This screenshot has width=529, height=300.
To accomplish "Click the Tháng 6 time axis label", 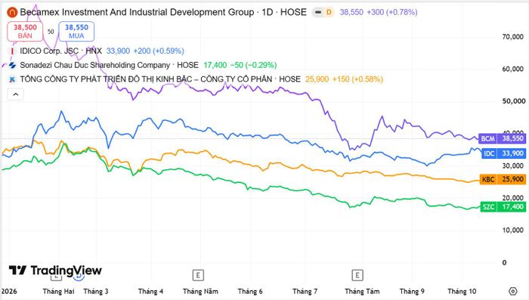I will [250, 291].
